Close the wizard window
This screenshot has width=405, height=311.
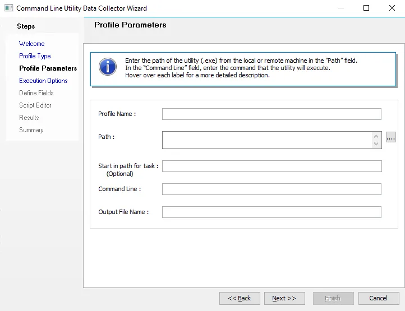point(392,8)
